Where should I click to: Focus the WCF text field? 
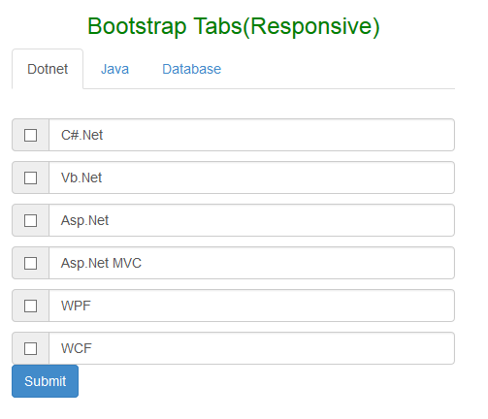tap(251, 348)
